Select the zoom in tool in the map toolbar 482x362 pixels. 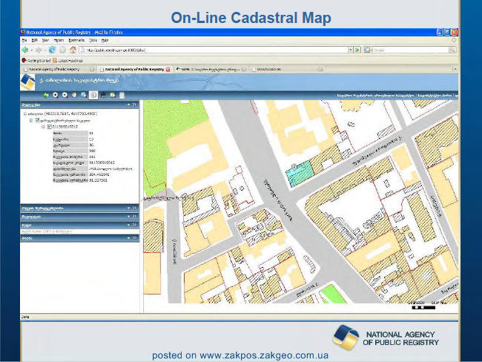coord(56,95)
